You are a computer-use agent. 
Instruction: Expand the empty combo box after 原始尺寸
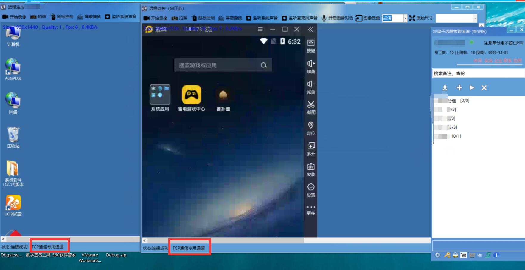pos(475,18)
